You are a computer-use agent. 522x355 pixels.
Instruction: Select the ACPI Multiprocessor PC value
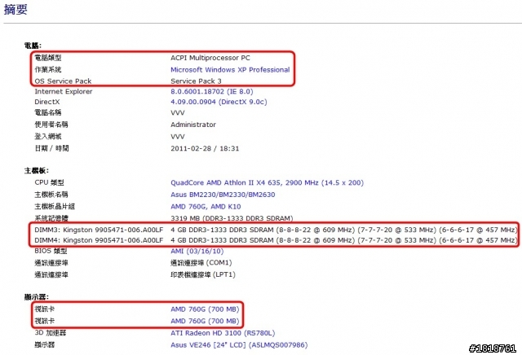(x=210, y=58)
